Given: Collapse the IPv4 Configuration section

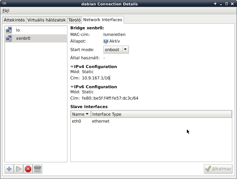Looking at the screenshot, I should point(72,67).
